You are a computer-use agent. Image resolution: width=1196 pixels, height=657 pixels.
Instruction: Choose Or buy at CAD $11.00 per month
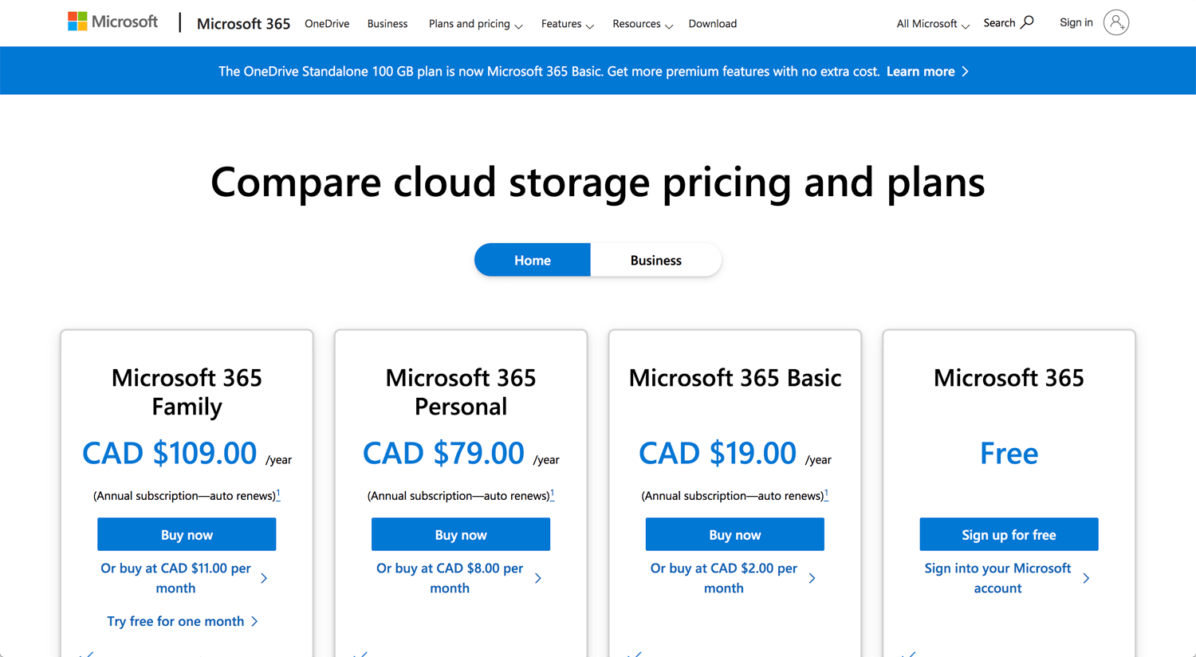coord(184,578)
